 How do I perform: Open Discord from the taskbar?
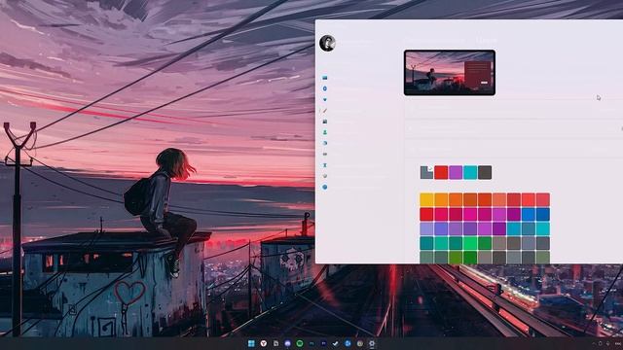[x=288, y=343]
